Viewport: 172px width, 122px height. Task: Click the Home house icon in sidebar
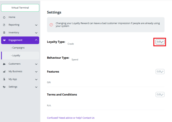click(x=4, y=17)
